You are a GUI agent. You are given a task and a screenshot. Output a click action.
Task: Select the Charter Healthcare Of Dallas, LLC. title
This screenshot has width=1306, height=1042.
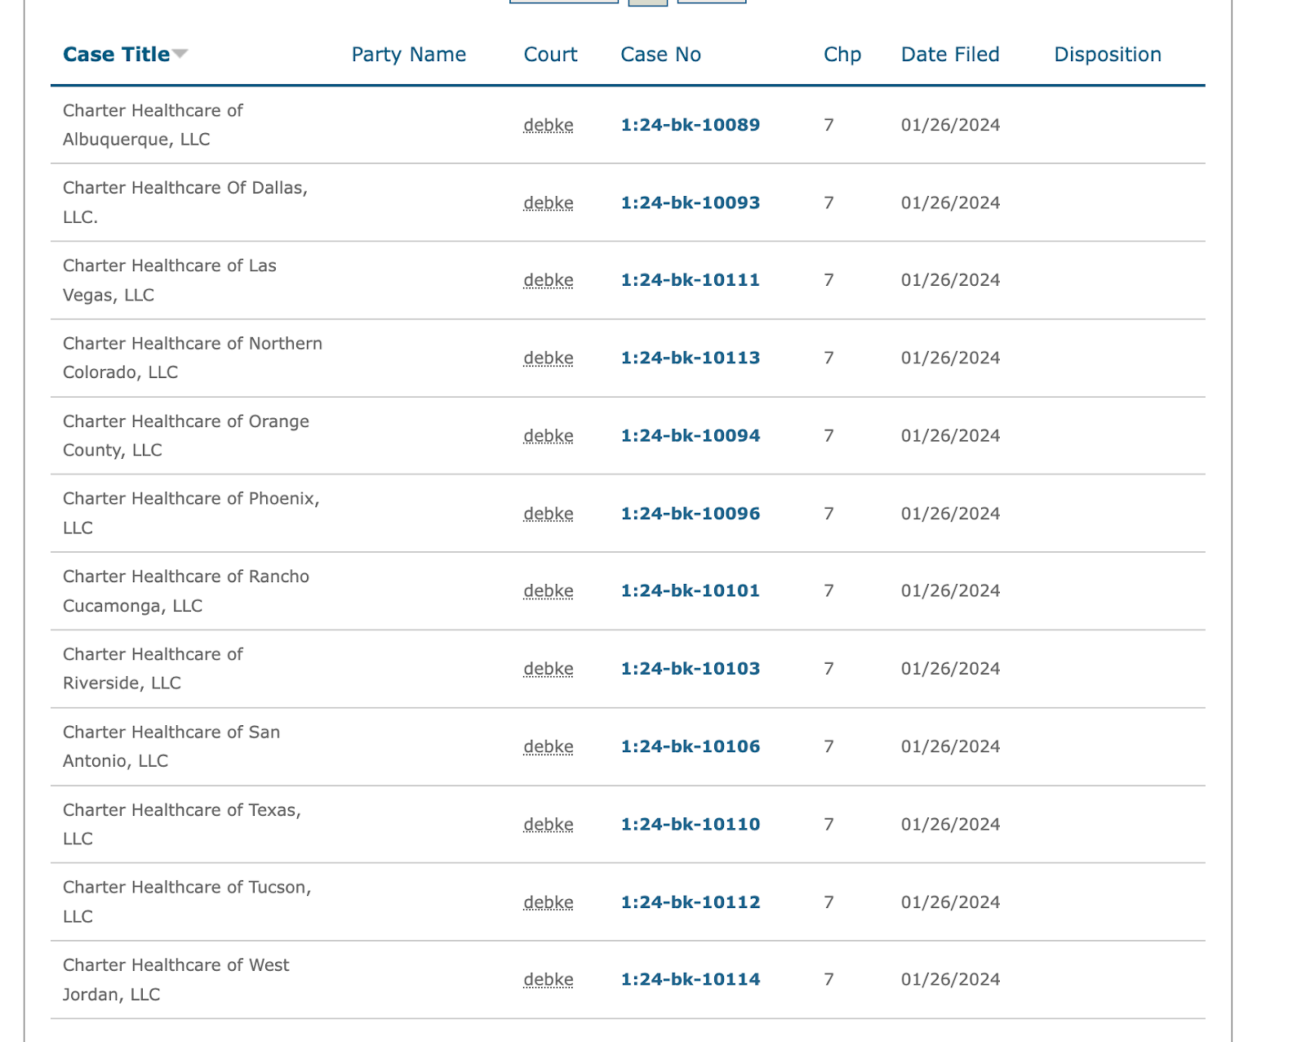click(x=185, y=203)
